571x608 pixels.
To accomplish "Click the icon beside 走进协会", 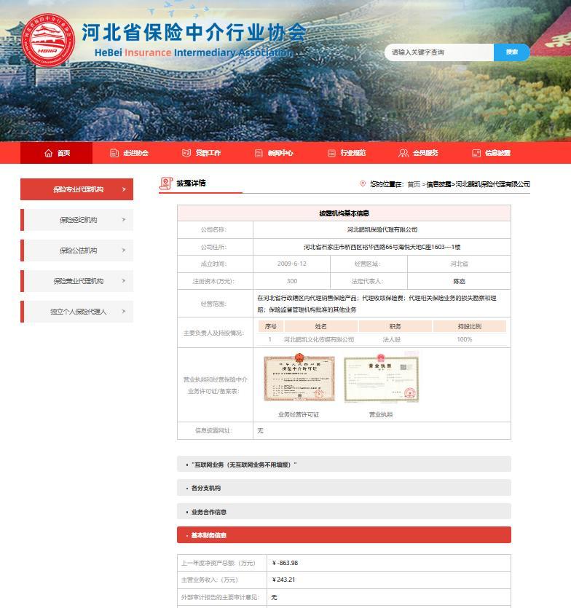I will coord(114,153).
